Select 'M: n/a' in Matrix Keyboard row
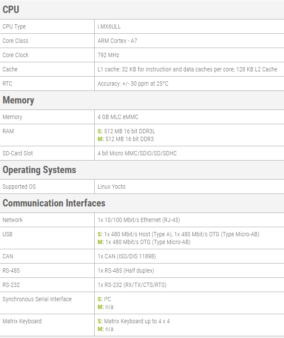Viewport: 284px width, 338px height. point(105,329)
